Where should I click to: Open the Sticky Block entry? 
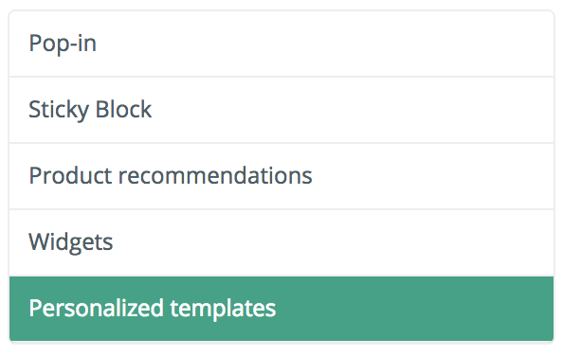[281, 110]
